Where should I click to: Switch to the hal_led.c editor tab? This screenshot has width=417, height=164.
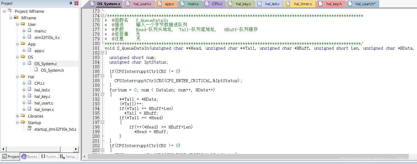(x=269, y=4)
